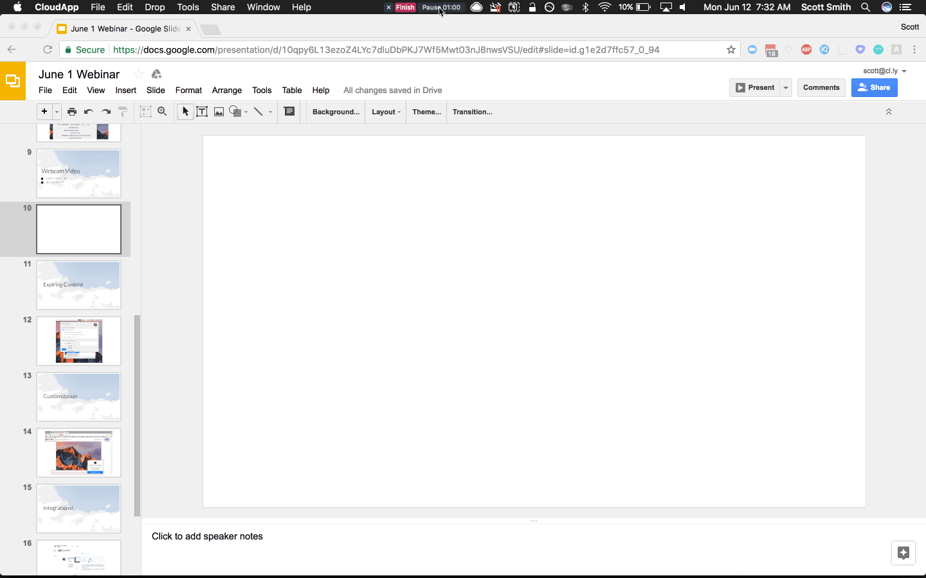Screen dimensions: 926x578
Task: Select the Line tool
Action: coord(259,112)
